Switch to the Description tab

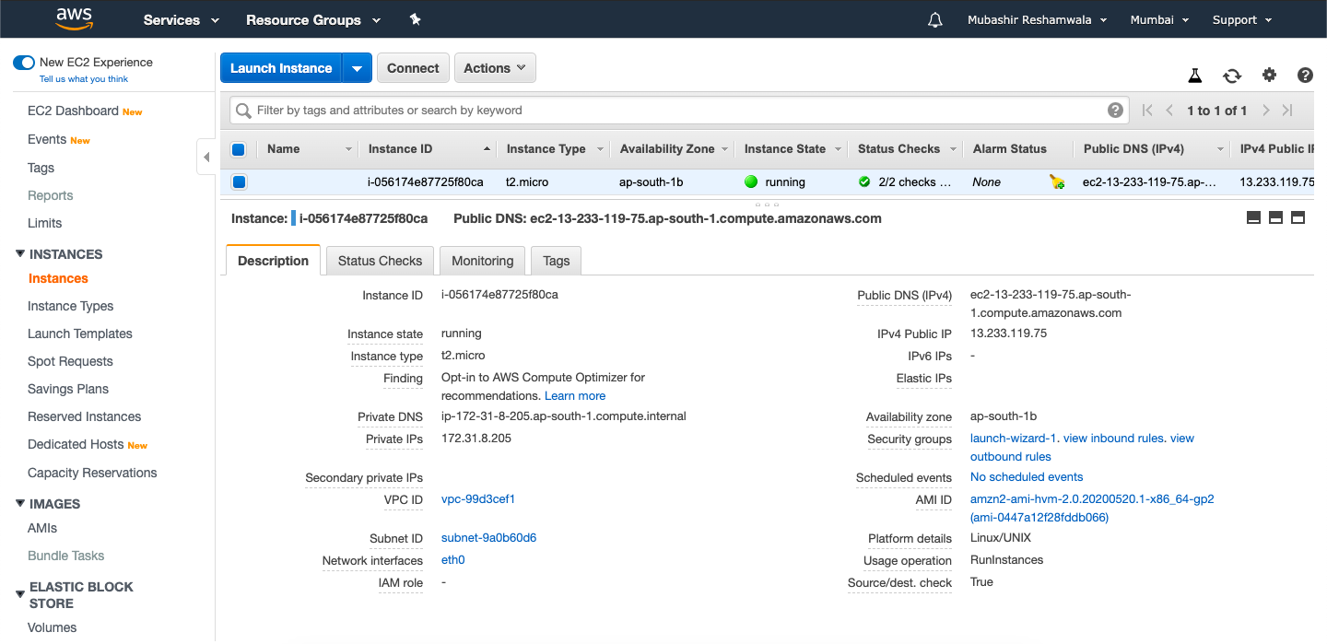pos(273,261)
